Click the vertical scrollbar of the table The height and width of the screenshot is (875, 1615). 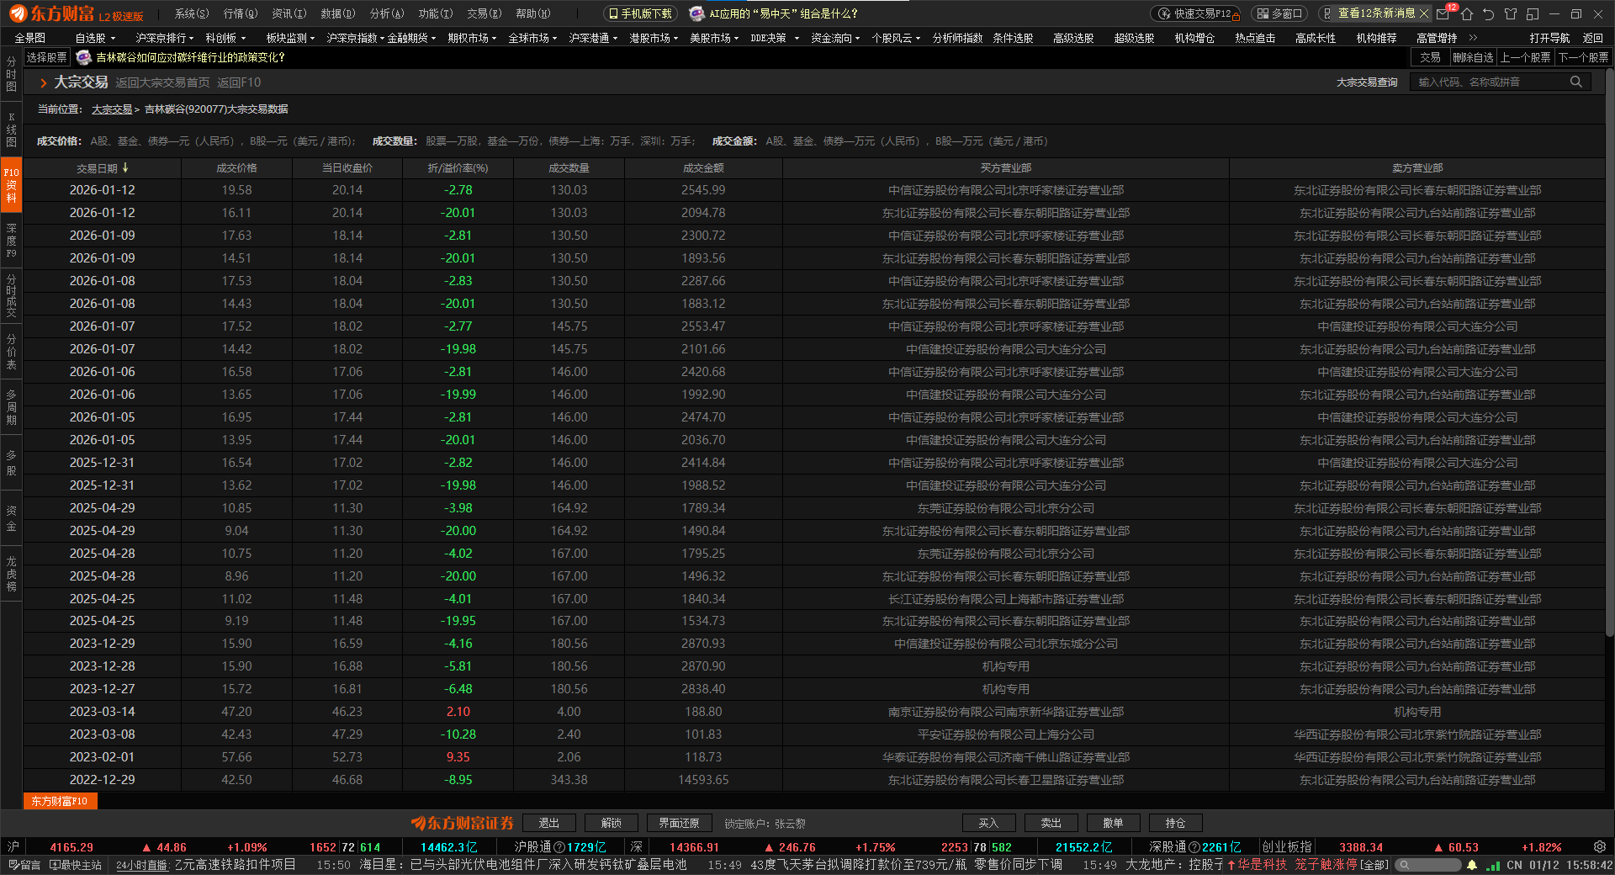[1610, 353]
